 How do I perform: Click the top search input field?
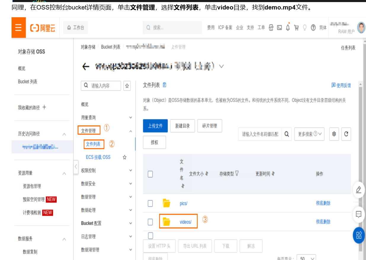[173, 28]
